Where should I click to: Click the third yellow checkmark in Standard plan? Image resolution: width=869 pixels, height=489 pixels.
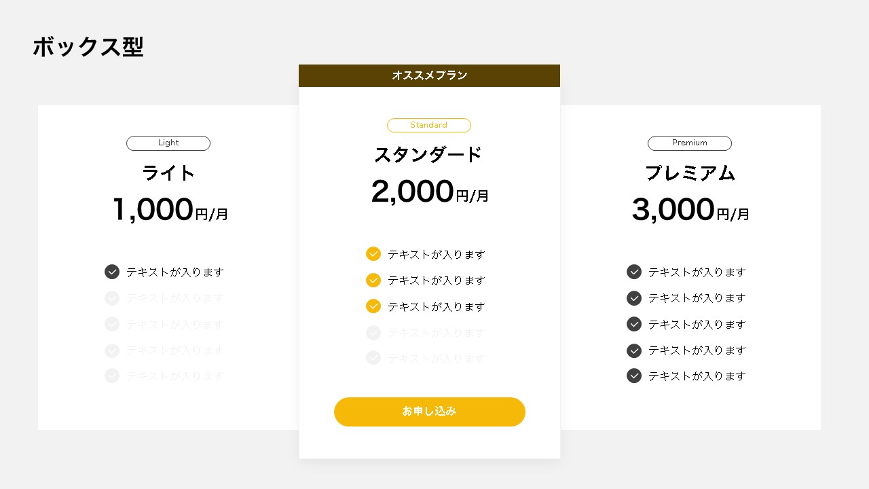[x=373, y=306]
